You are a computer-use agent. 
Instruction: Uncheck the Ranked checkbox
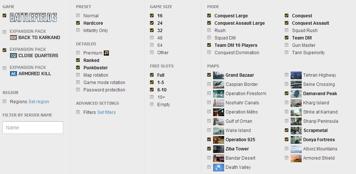78,60
